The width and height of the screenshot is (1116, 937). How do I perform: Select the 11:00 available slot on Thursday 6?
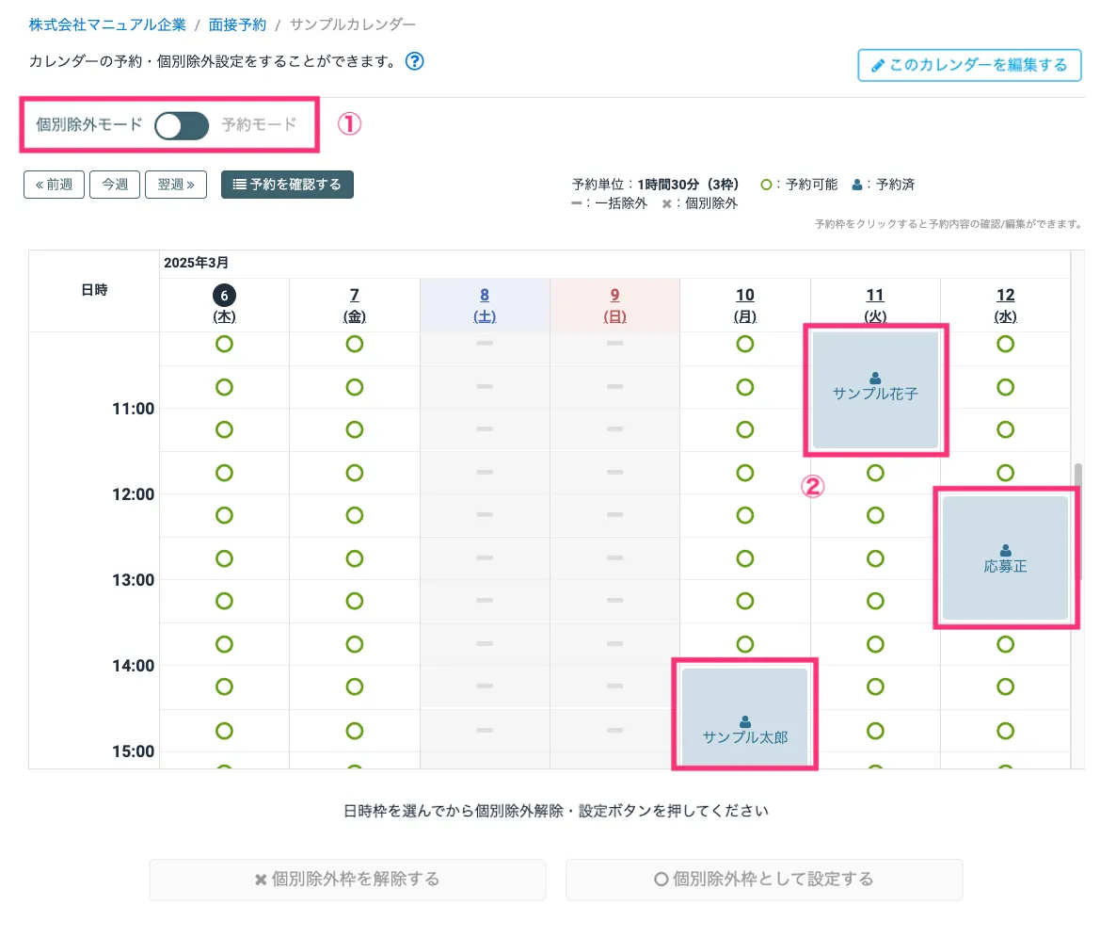[x=224, y=429]
